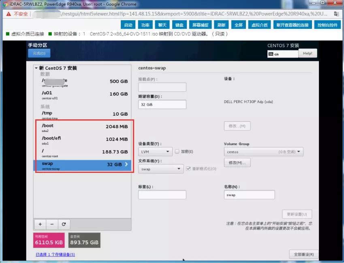Collapse the 新 CentOS 7 安装 tree section
This screenshot has height=263, width=344.
coord(36,67)
